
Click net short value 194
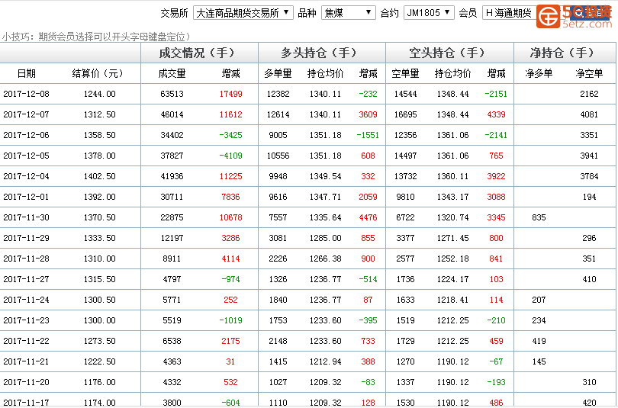589,197
